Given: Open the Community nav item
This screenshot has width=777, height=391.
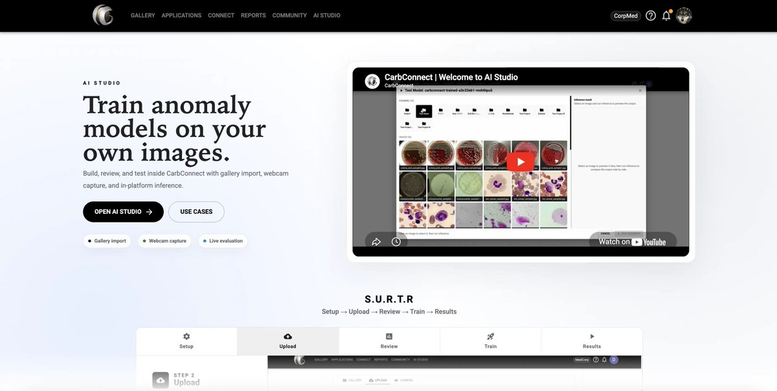Looking at the screenshot, I should (x=289, y=16).
